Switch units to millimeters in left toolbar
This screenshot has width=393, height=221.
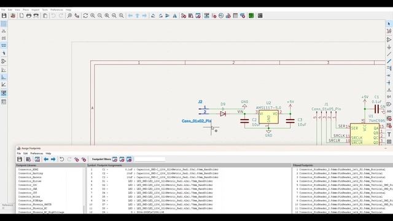coord(4,45)
